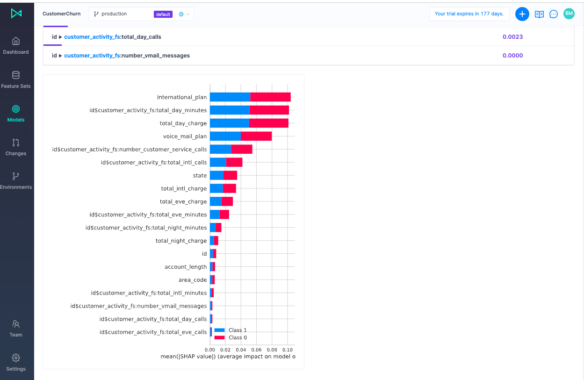Image resolution: width=584 pixels, height=380 pixels.
Task: Open the chat support bubble
Action: point(554,14)
